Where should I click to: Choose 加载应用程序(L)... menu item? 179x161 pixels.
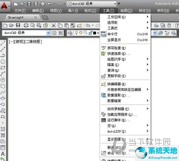tap(125, 114)
